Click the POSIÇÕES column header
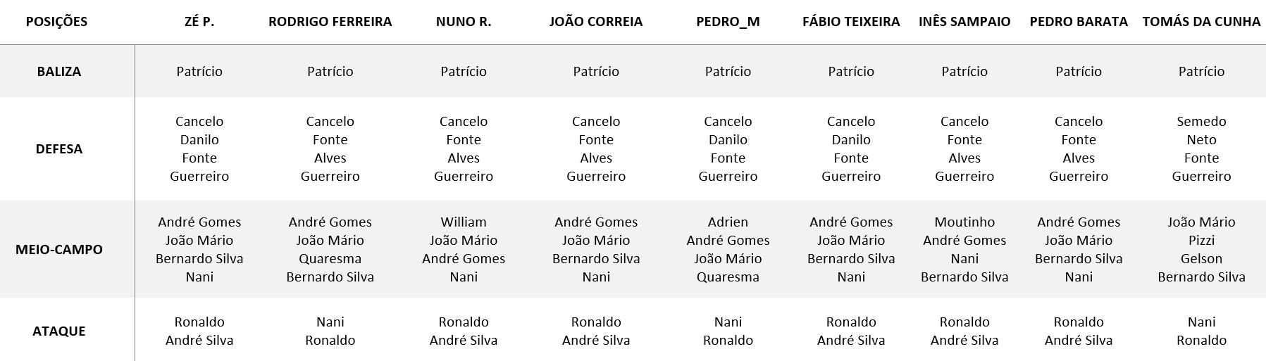The width and height of the screenshot is (1266, 361). click(x=56, y=22)
